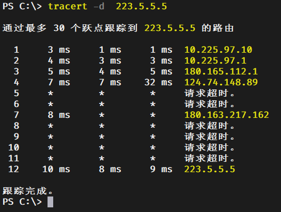Click the 8 ms value on hop 7

pyautogui.click(x=59, y=115)
